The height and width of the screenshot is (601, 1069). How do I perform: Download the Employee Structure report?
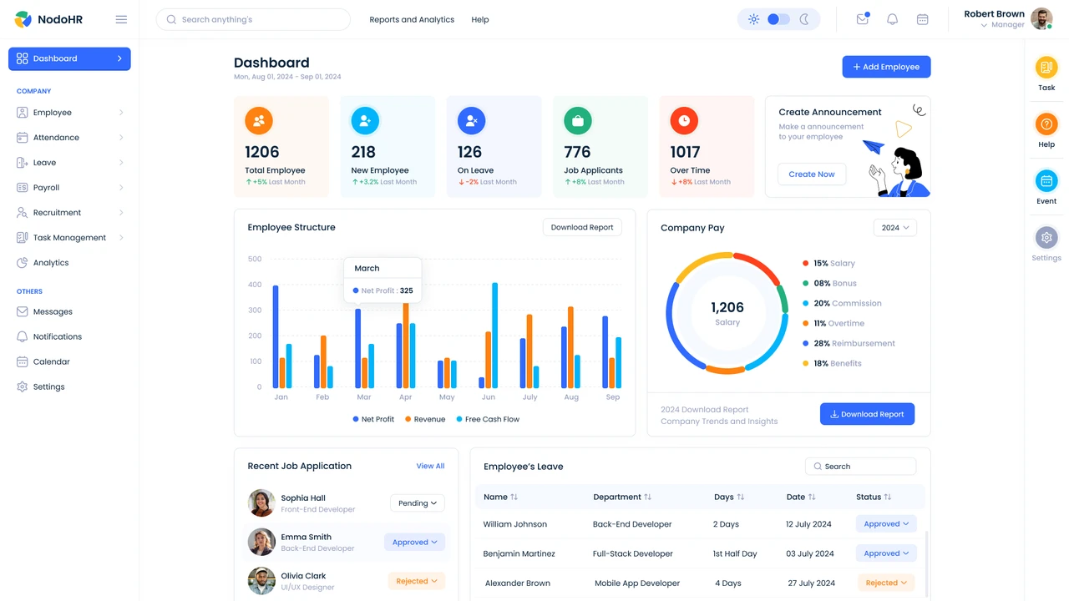(582, 227)
